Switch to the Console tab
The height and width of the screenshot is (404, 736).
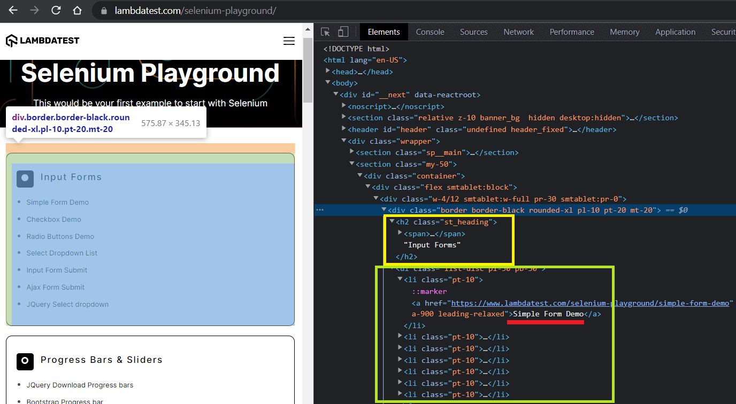pyautogui.click(x=430, y=32)
